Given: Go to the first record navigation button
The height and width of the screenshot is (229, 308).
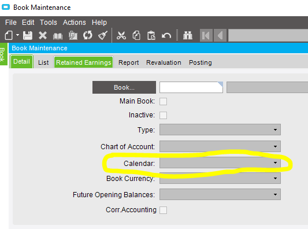Looking at the screenshot, I should (206, 36).
